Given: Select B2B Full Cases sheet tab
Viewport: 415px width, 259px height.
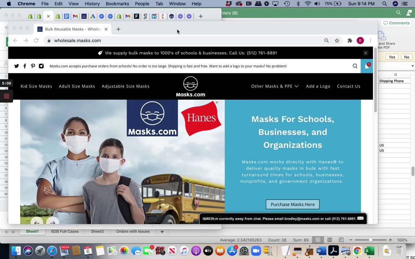Looking at the screenshot, I should click(x=65, y=231).
